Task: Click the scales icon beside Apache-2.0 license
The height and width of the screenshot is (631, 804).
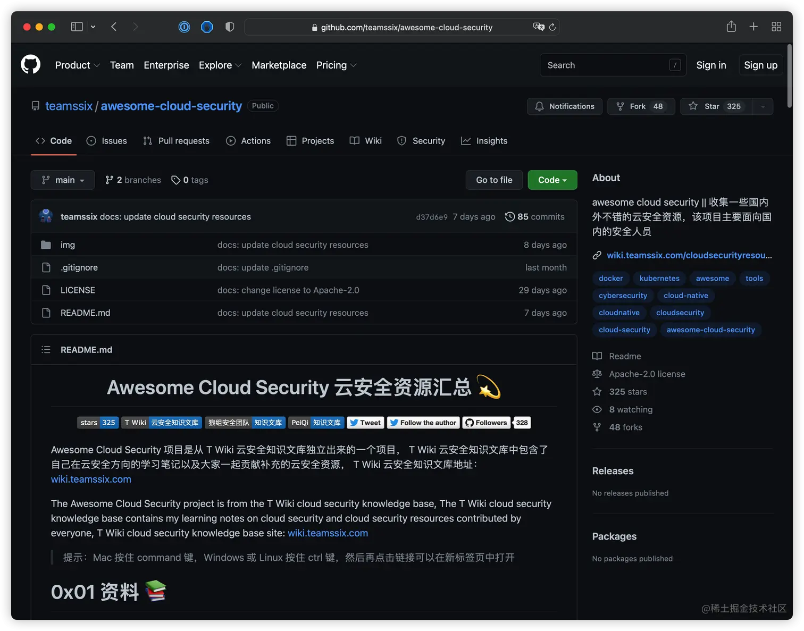Action: click(x=597, y=374)
